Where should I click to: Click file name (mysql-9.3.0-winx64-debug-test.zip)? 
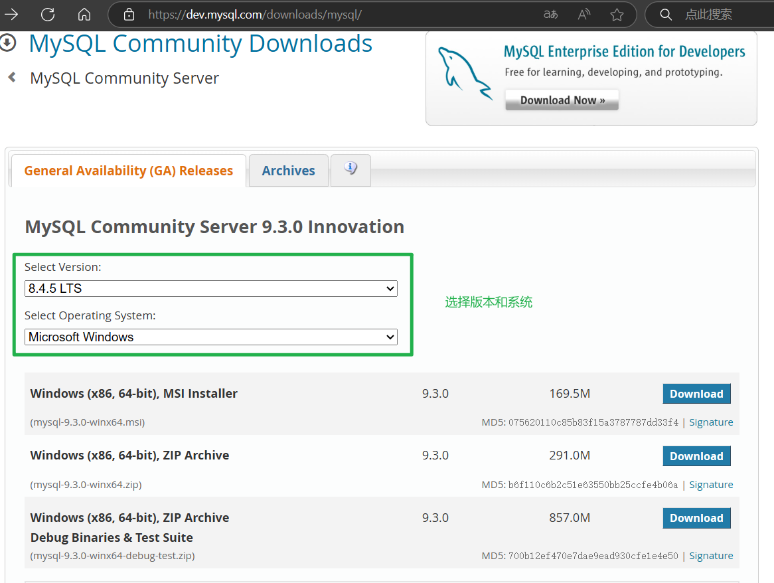113,555
